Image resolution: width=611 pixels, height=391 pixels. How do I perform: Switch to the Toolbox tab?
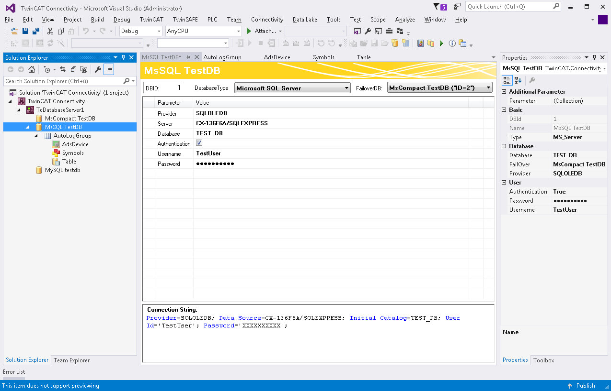(543, 360)
